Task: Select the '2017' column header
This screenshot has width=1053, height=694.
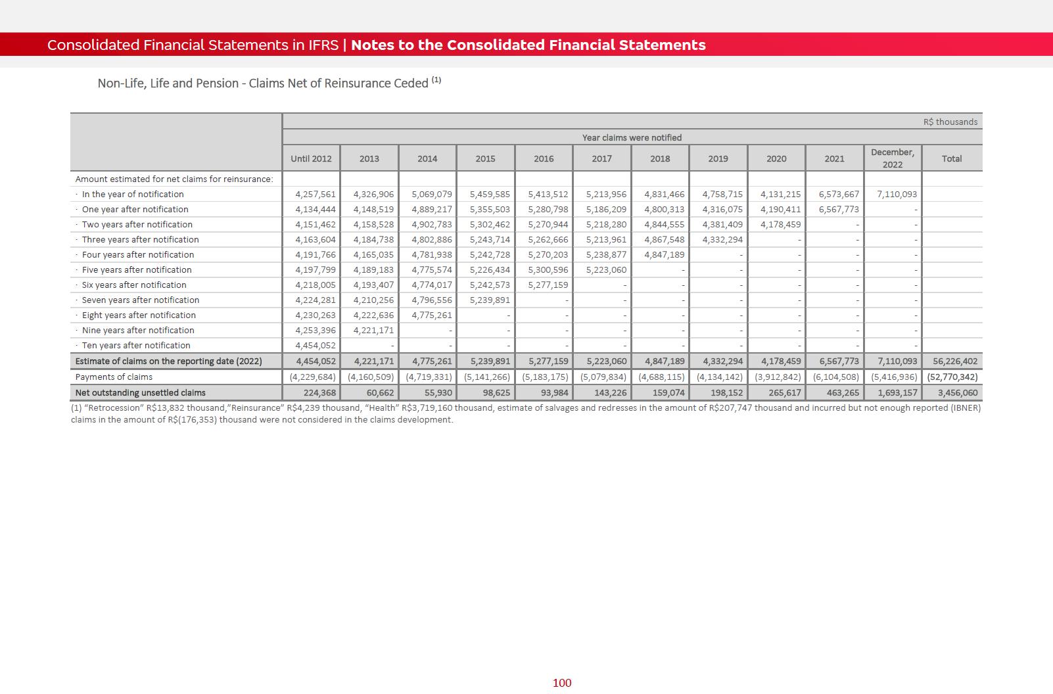Action: 601,158
